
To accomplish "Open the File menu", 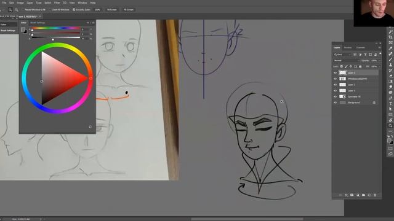I will click(x=4, y=2).
